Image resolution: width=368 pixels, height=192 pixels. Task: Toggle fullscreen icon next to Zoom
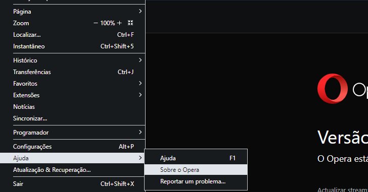[130, 23]
